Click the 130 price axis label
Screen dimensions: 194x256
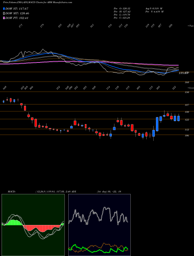(x=187, y=112)
